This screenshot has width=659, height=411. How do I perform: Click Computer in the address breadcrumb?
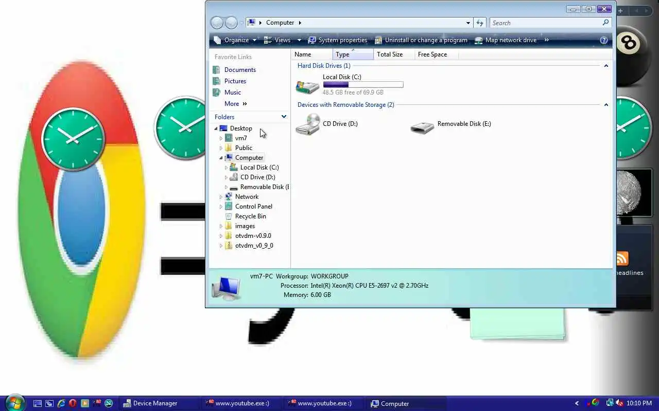tap(280, 23)
